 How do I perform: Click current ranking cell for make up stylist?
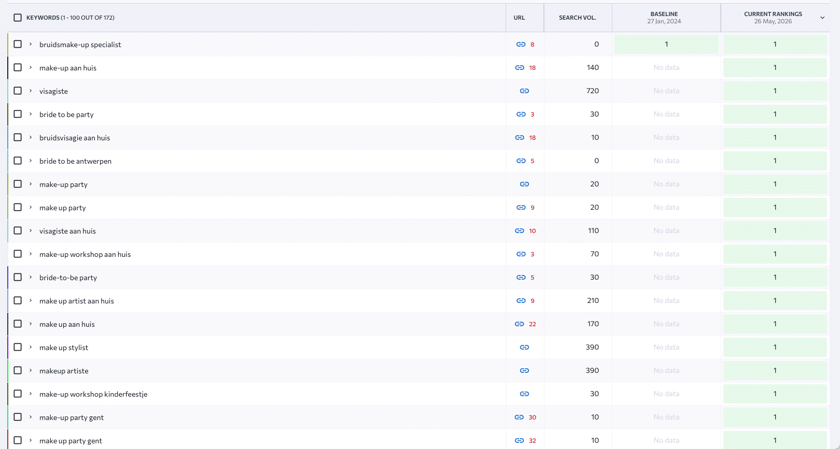point(775,347)
